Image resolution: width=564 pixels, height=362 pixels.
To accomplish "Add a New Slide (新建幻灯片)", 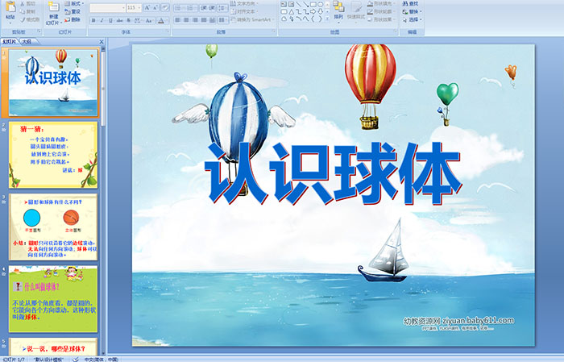I will [54, 14].
